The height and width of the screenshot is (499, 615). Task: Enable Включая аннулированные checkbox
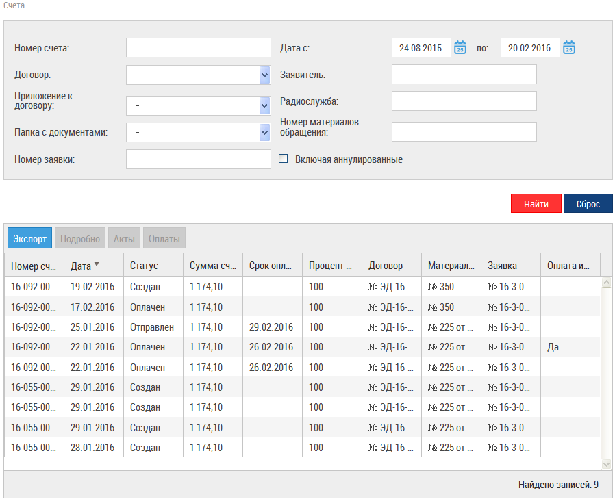coord(283,159)
